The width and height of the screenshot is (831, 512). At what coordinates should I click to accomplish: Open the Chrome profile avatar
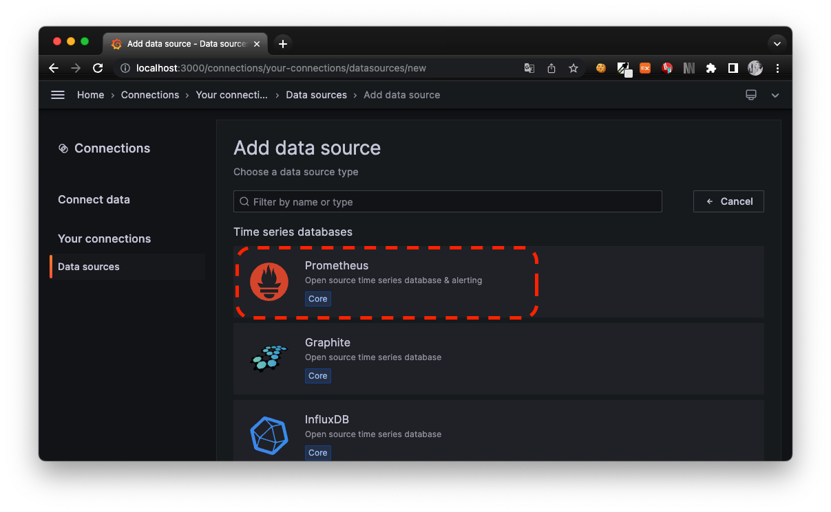[755, 68]
